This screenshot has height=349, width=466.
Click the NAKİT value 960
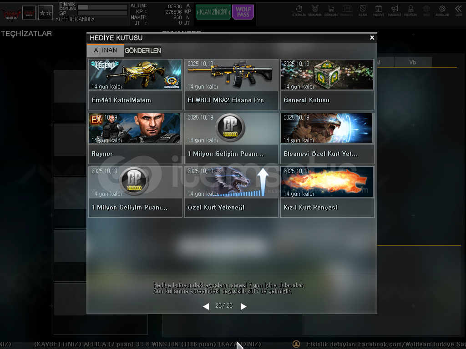tap(177, 18)
